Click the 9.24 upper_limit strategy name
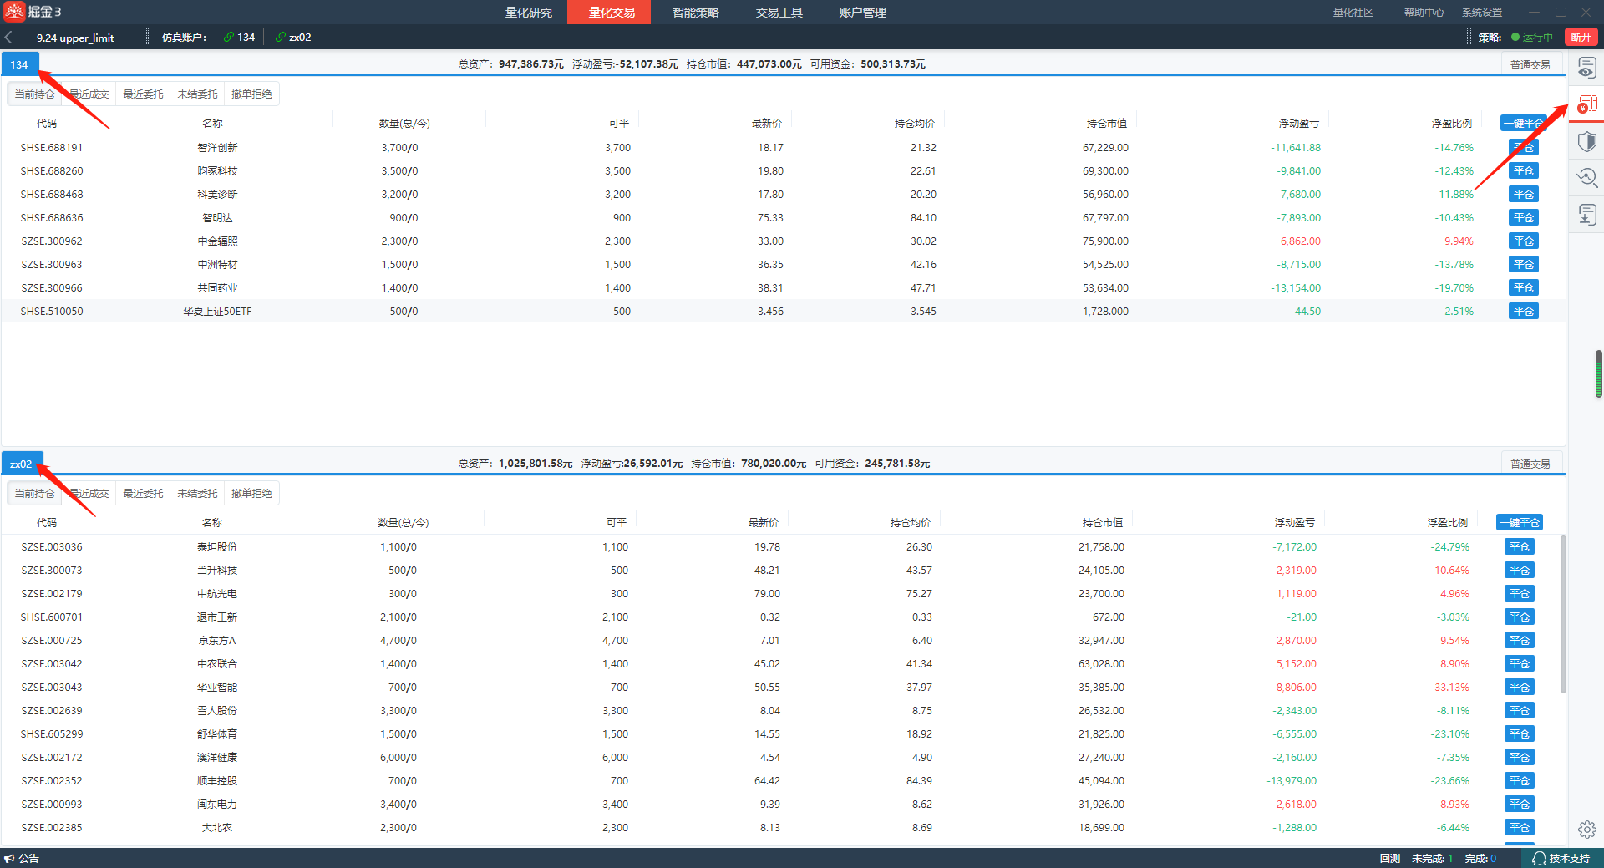The image size is (1604, 868). point(75,38)
